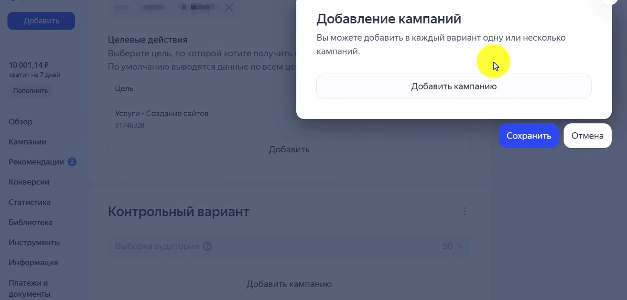Open Инструменты in the sidebar
Viewport: 627px width, 300px height.
click(34, 242)
